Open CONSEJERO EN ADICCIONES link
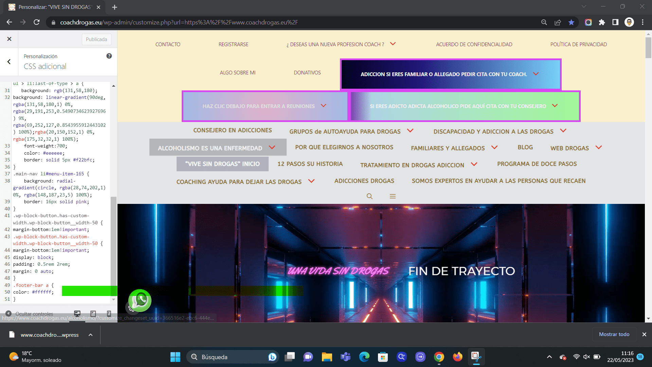 pyautogui.click(x=232, y=130)
